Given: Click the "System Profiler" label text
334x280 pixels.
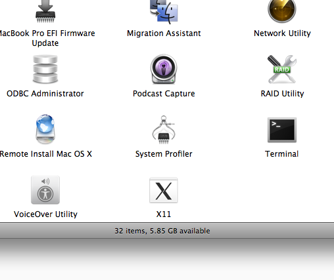Looking at the screenshot, I should [164, 154].
